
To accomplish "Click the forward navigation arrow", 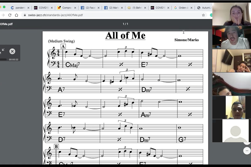I will tap(3, 15).
